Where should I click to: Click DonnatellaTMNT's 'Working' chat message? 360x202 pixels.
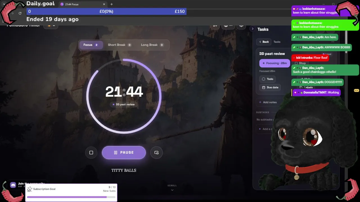pyautogui.click(x=316, y=93)
